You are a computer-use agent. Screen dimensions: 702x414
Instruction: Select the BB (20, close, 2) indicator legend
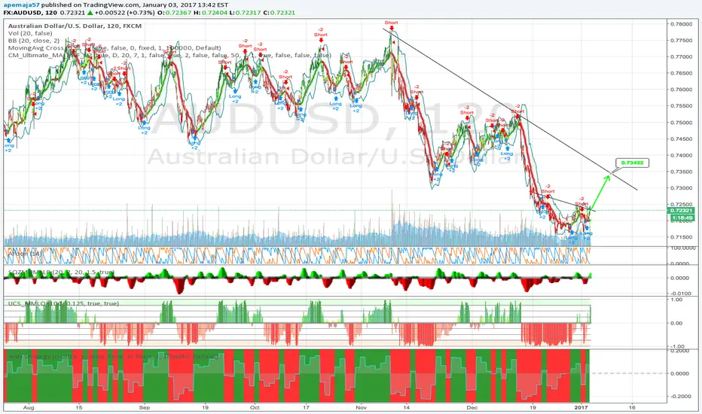point(34,41)
